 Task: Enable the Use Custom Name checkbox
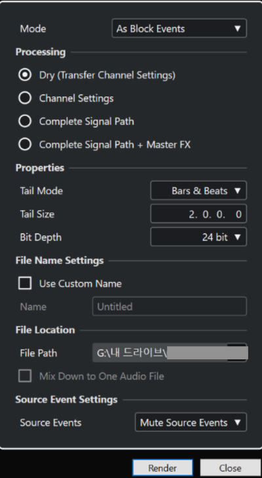click(x=25, y=283)
